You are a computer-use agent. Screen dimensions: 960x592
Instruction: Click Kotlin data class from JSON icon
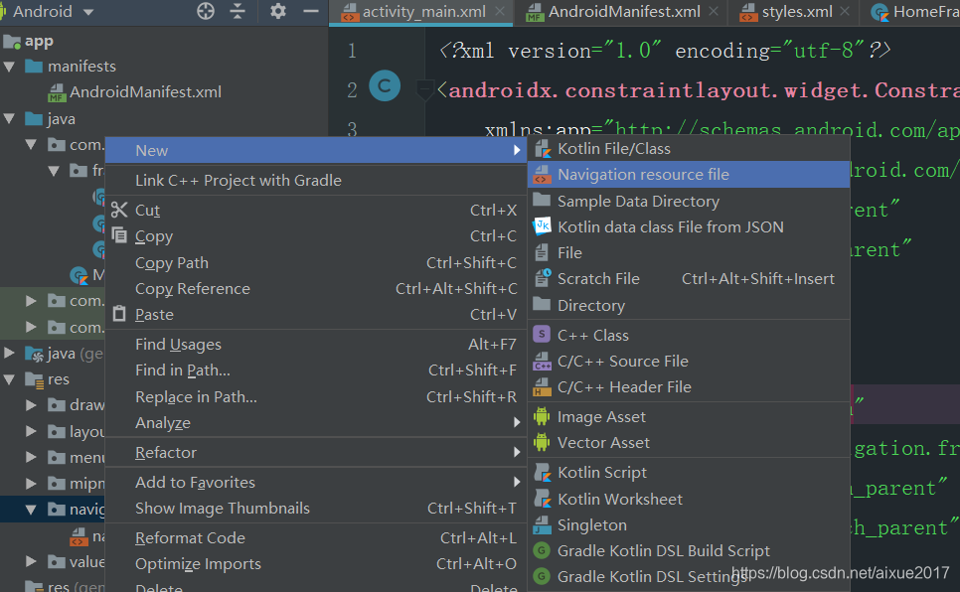[542, 226]
